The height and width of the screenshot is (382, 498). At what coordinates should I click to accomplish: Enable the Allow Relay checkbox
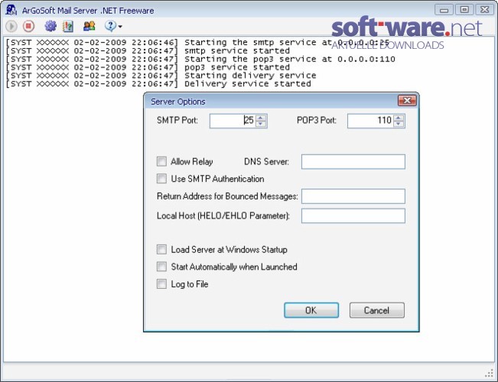[x=161, y=161]
